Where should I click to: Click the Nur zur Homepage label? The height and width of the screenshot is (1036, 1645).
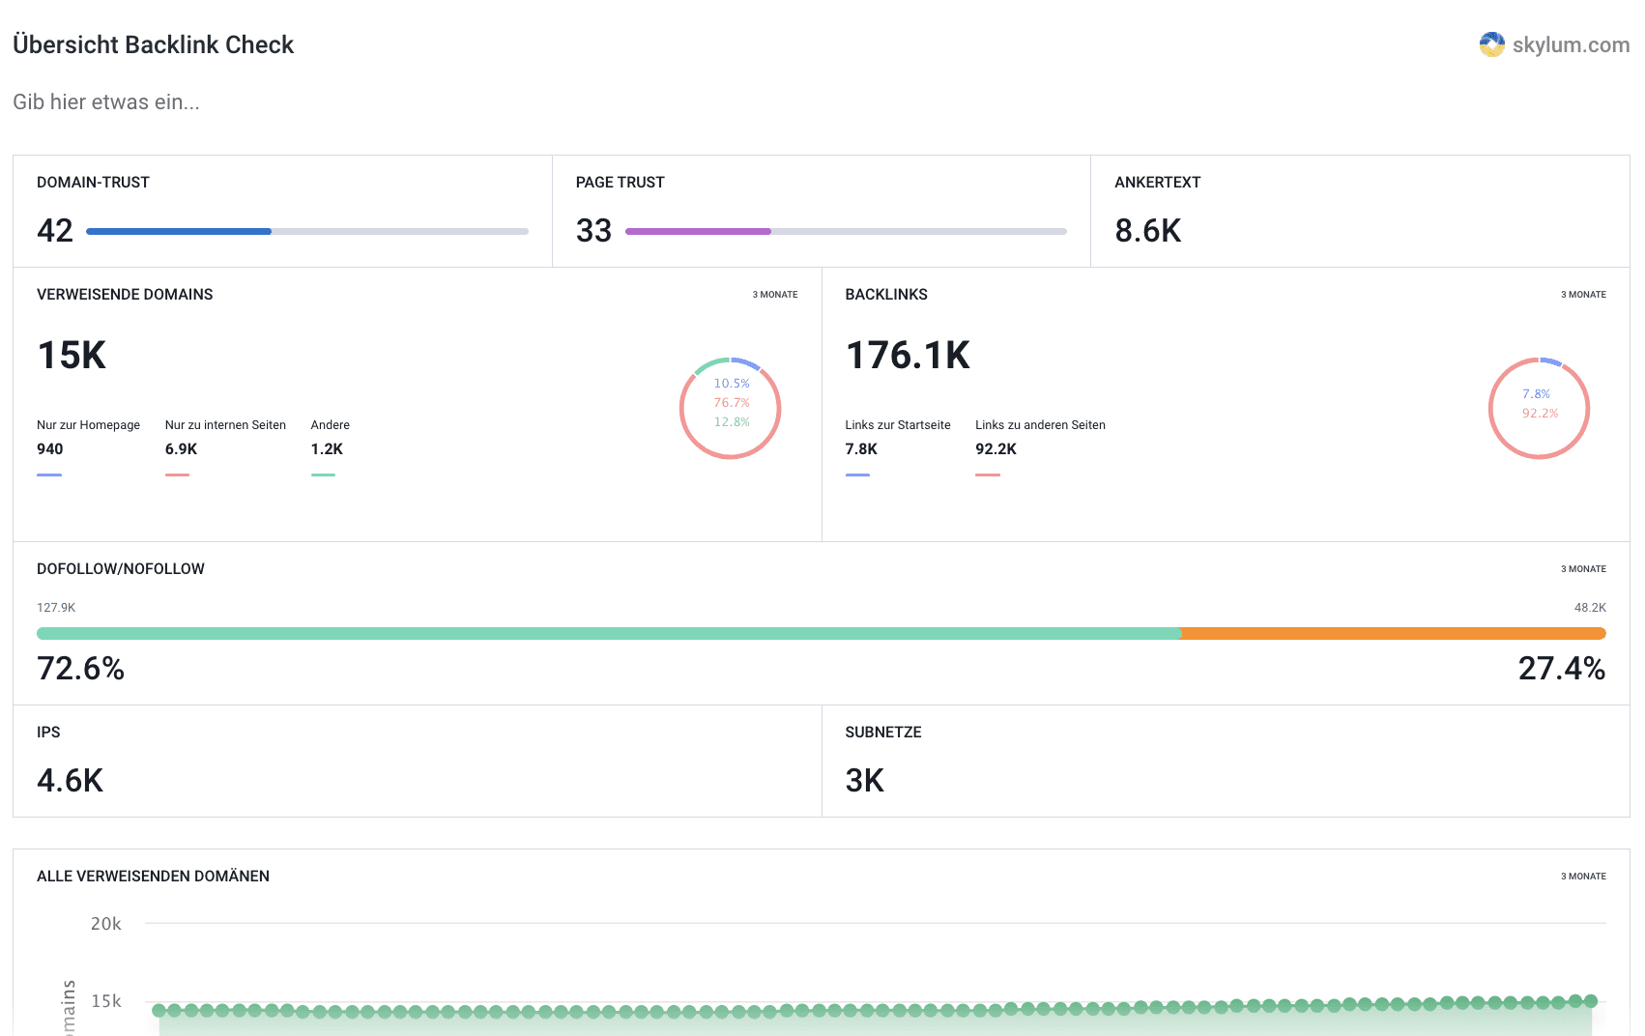click(88, 425)
